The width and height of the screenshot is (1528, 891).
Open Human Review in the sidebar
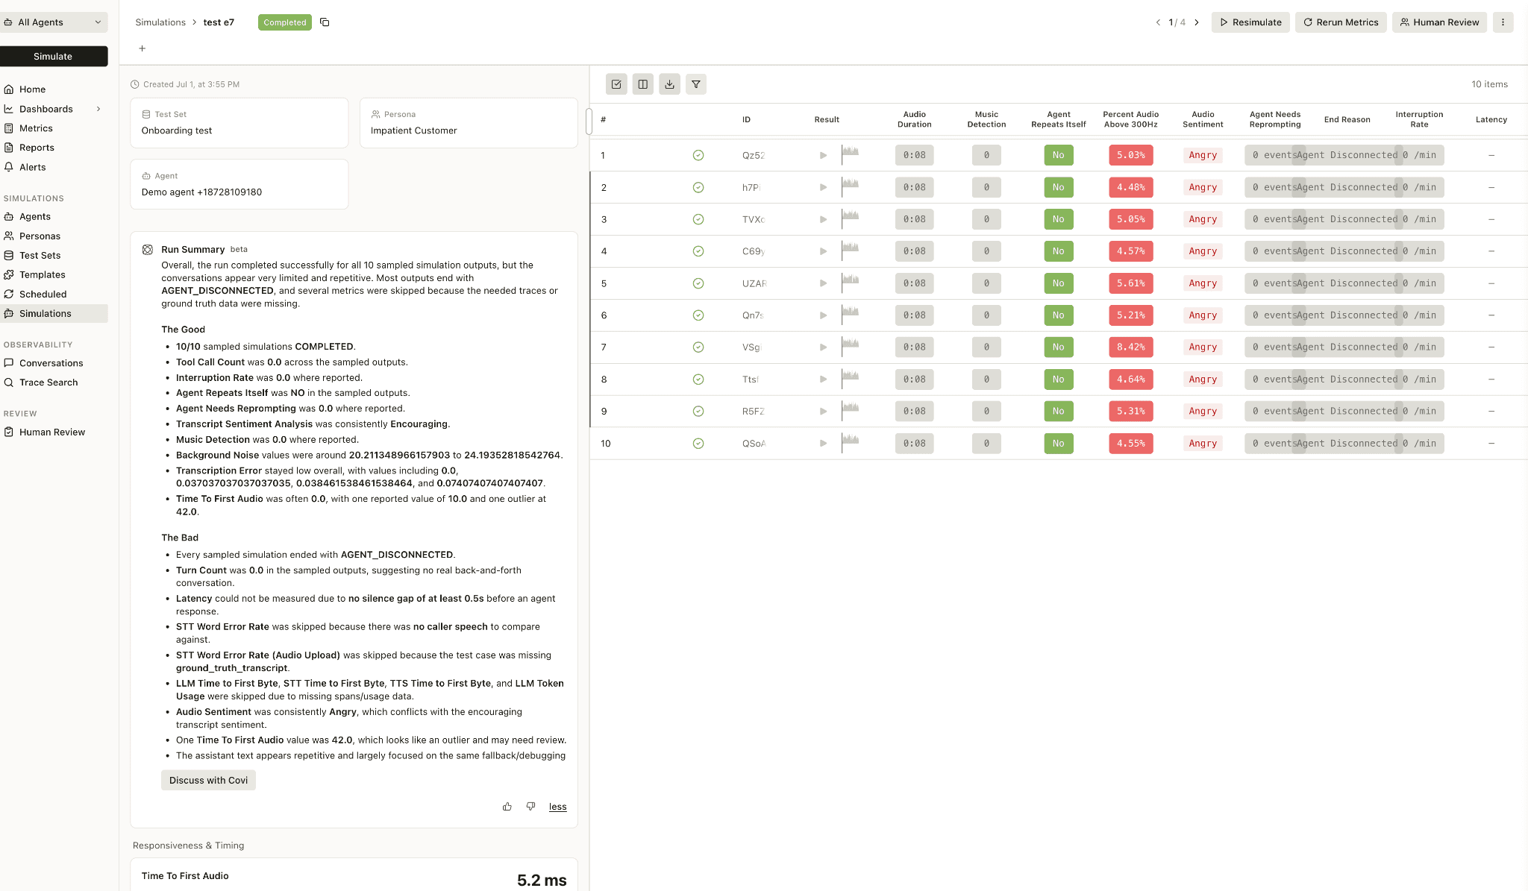[x=52, y=432]
